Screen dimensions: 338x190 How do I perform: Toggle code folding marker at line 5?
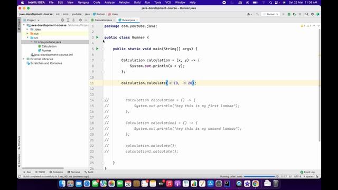click(x=103, y=49)
